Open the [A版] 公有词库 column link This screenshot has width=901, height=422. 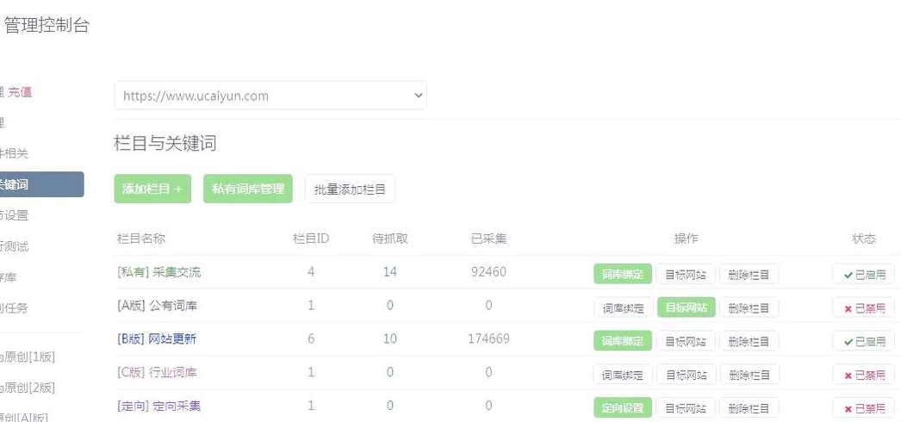click(x=157, y=306)
